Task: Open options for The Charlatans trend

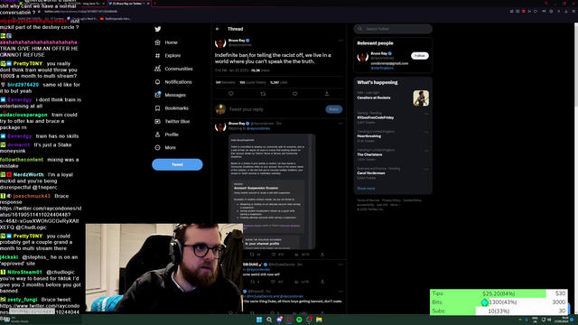Action: point(426,151)
